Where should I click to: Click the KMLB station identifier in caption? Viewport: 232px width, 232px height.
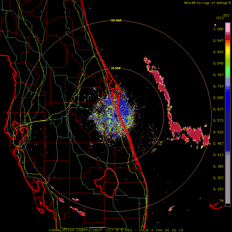(x=144, y=230)
